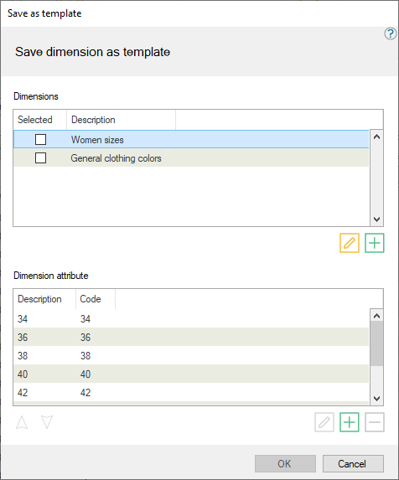
Task: Click the attribute list scrollbar thumb
Action: tap(376, 343)
